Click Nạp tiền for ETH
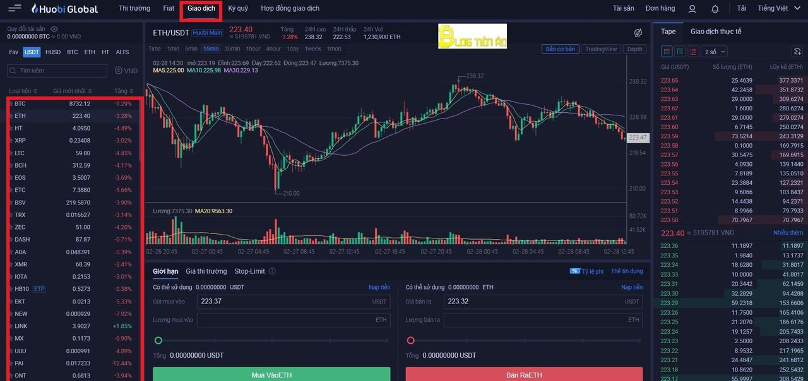The width and height of the screenshot is (808, 381). 632,287
